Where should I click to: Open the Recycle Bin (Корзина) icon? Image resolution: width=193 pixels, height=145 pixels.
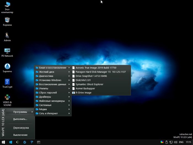tap(7, 20)
